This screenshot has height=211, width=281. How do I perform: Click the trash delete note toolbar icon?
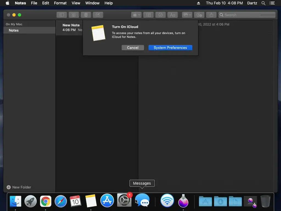point(86,15)
